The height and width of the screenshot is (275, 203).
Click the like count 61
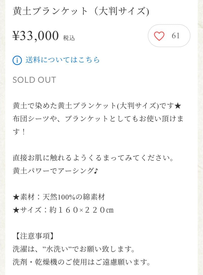click(176, 36)
